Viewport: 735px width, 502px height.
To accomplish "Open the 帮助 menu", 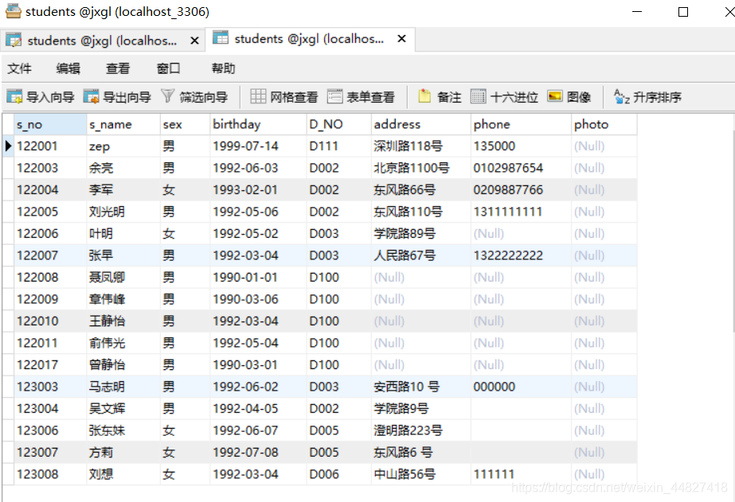I will coord(223,68).
